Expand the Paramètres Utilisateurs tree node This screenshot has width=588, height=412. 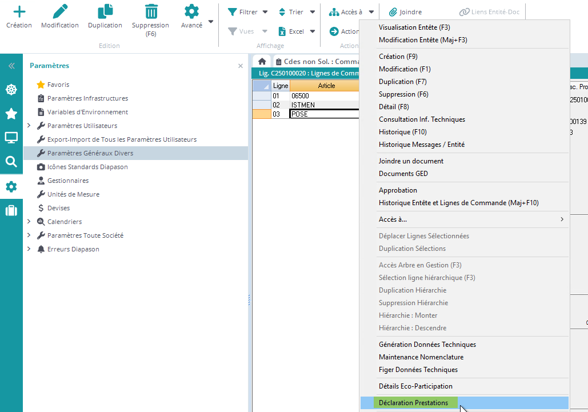click(x=29, y=126)
